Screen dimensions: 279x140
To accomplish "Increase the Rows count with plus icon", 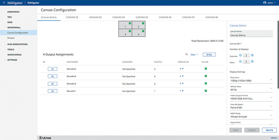I will (x=252, y=61).
